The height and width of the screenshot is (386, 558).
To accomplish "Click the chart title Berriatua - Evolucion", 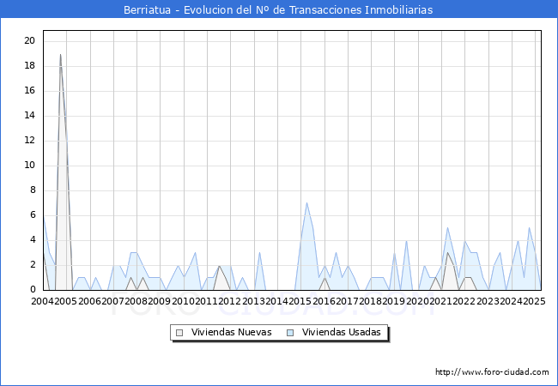I will (278, 9).
